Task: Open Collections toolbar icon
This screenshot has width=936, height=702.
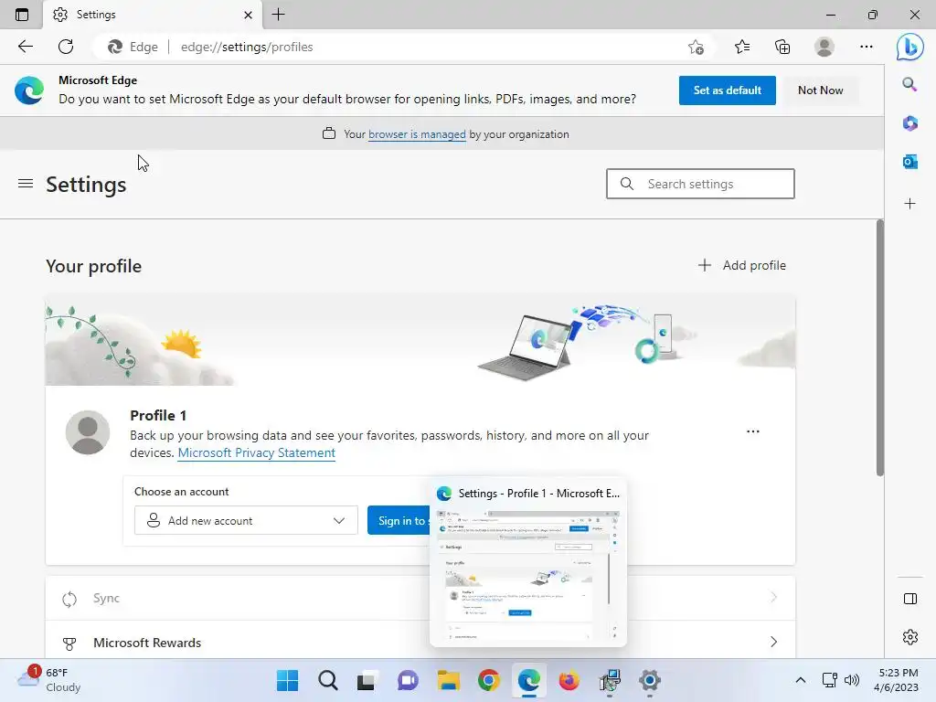Action: [x=782, y=47]
